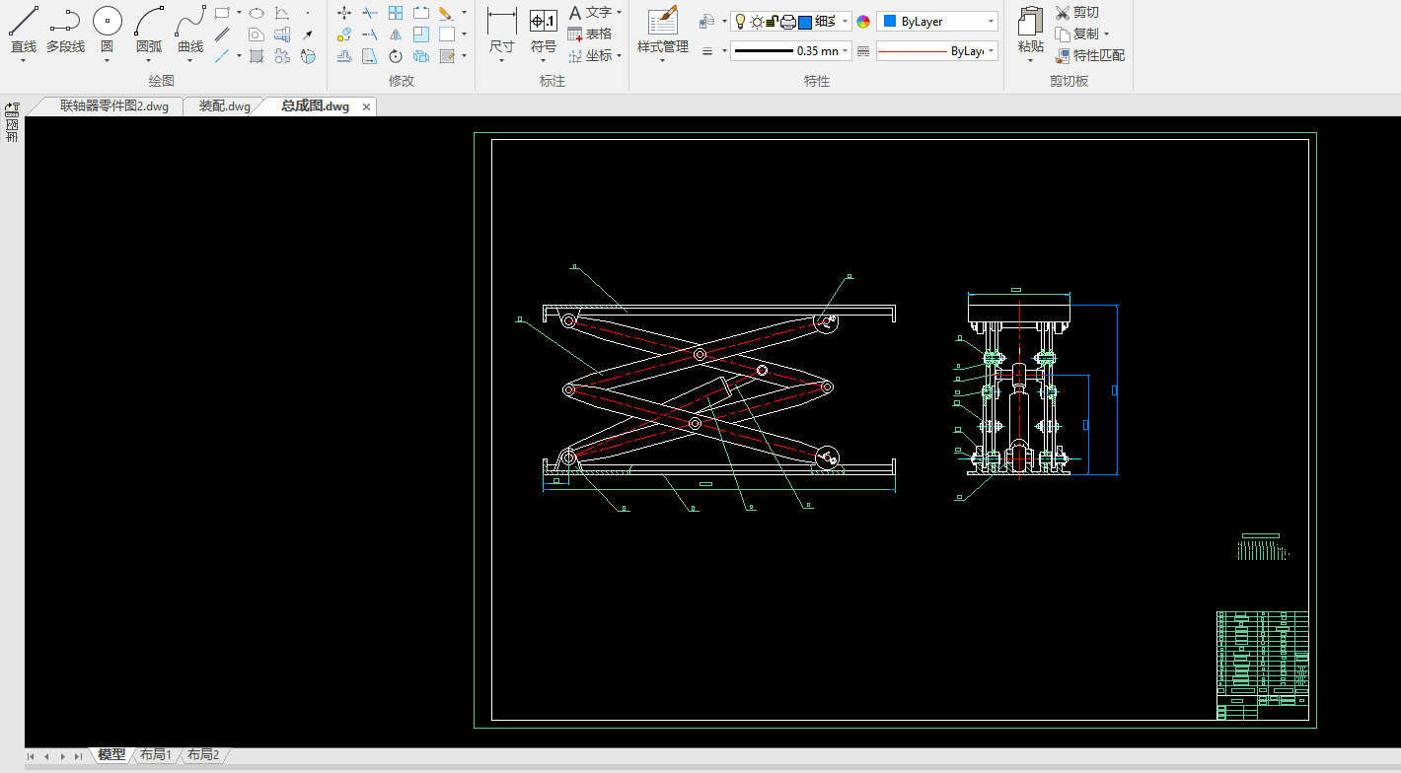Toggle layer freeze sun icon
Viewport: 1401px width, 773px height.
click(757, 22)
